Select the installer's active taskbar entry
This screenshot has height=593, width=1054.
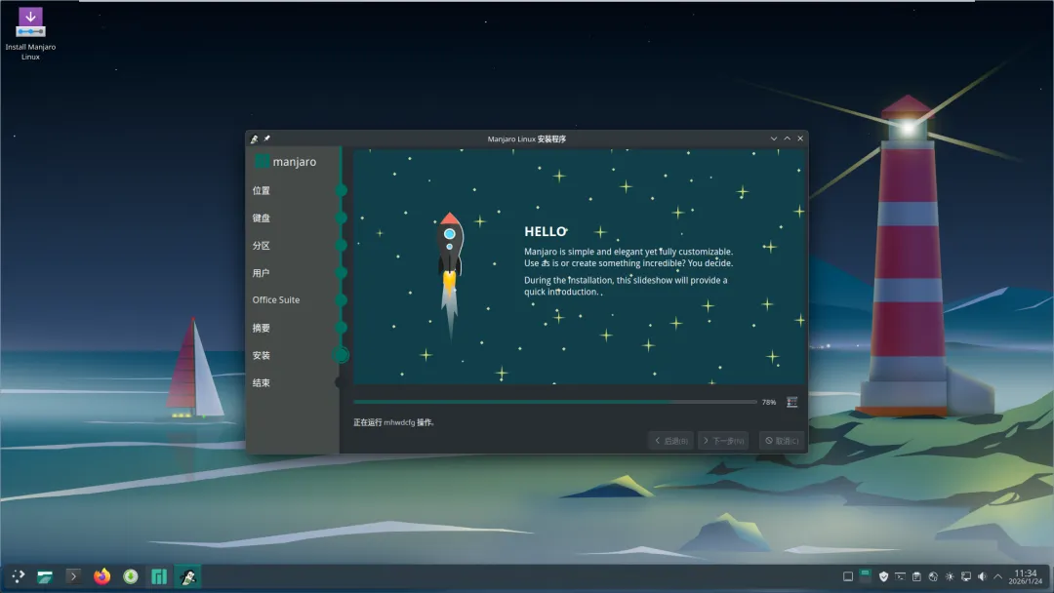click(x=188, y=576)
